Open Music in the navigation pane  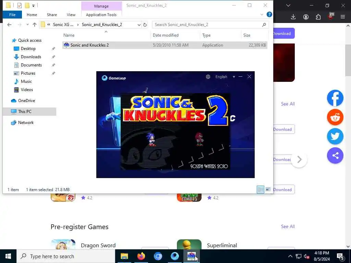(26, 82)
